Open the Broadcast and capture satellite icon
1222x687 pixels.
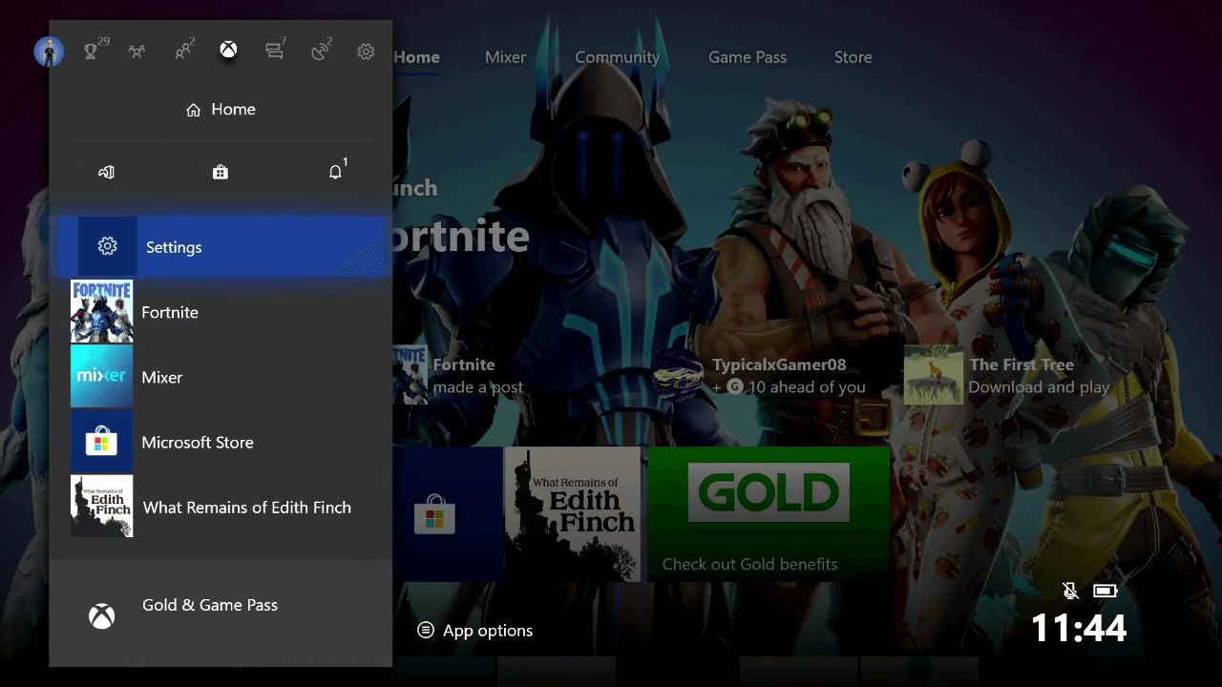click(321, 52)
